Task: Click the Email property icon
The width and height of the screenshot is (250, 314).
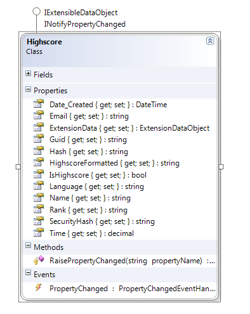Action: tap(39, 115)
